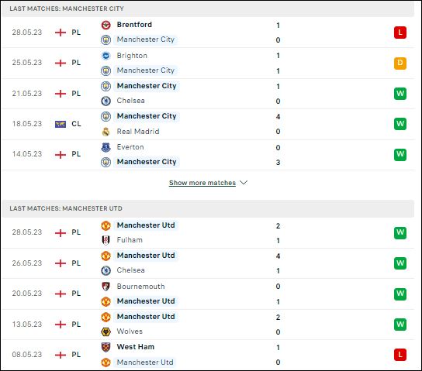This screenshot has height=371, width=422.
Task: Click the Brentford club crest icon
Action: click(105, 25)
